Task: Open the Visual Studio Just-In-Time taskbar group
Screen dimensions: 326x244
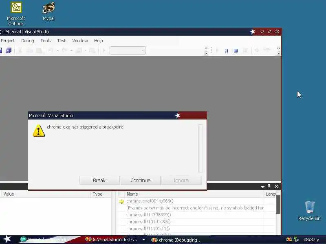Action: [112, 240]
